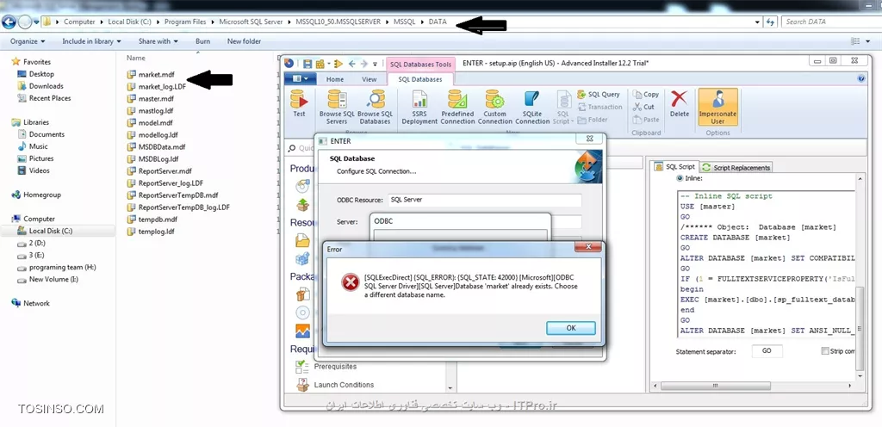
Task: Open Advanced Installer help icon
Action: (861, 79)
